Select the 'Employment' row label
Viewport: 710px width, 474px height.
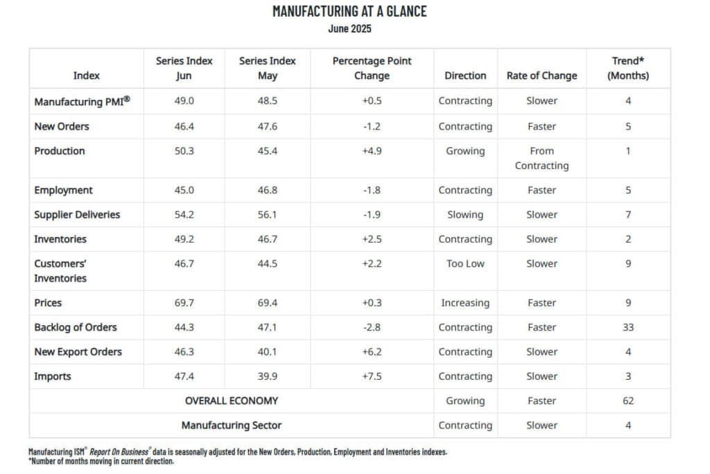pos(63,190)
